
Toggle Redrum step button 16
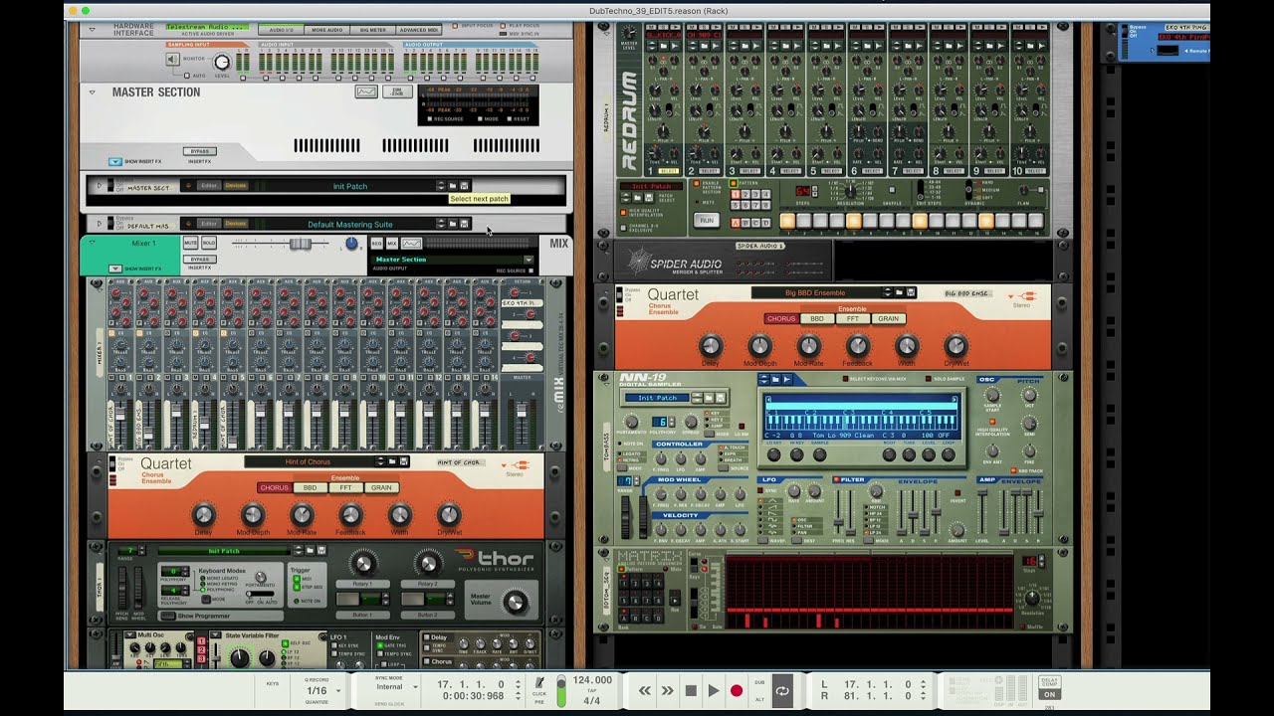(x=1034, y=221)
